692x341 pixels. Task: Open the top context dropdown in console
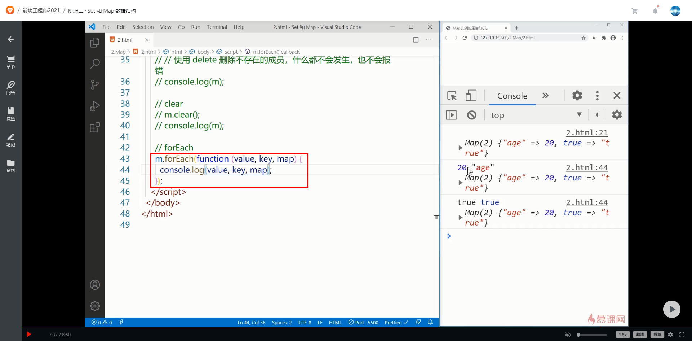[537, 115]
